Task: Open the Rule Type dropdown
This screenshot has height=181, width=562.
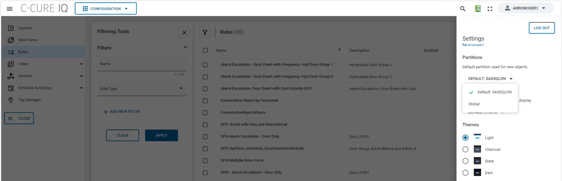Action: (x=142, y=89)
